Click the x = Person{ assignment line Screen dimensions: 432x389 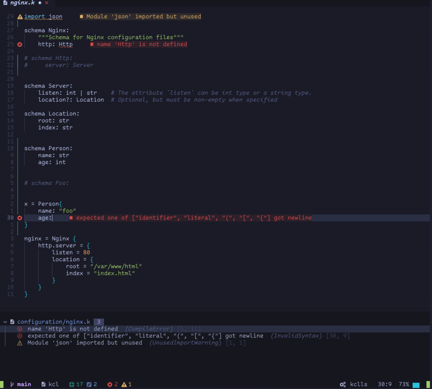43,204
